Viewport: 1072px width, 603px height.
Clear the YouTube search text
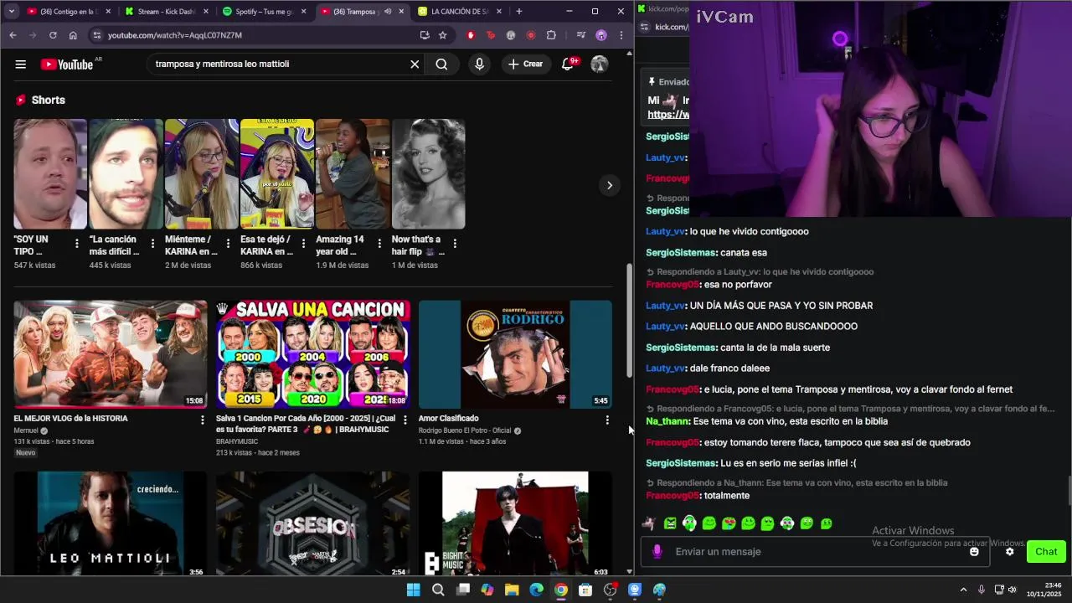click(x=415, y=64)
